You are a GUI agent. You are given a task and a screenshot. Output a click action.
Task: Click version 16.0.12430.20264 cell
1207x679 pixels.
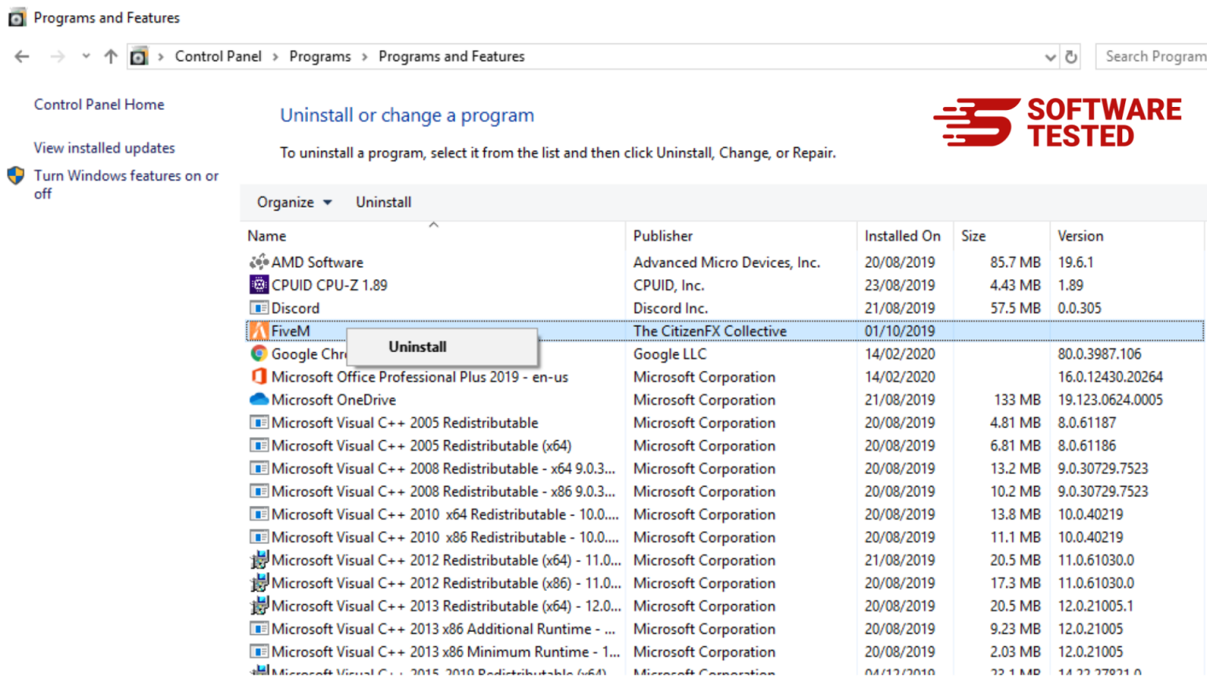[x=1110, y=376]
